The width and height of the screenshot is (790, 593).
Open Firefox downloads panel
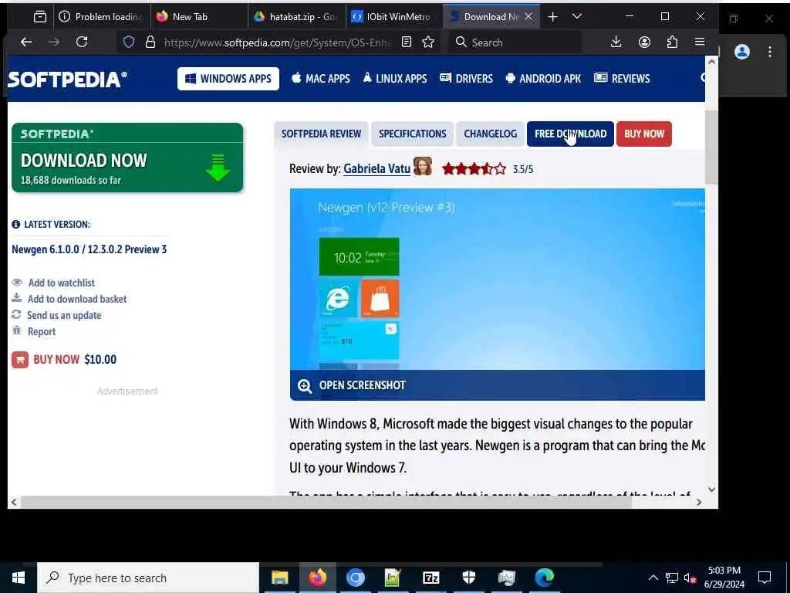click(616, 42)
